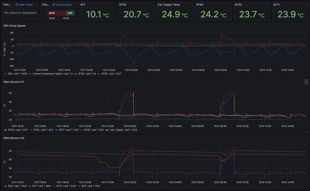The image size is (310, 191).
Task: Open the BT25 stat panel title menu
Action: click(238, 5)
